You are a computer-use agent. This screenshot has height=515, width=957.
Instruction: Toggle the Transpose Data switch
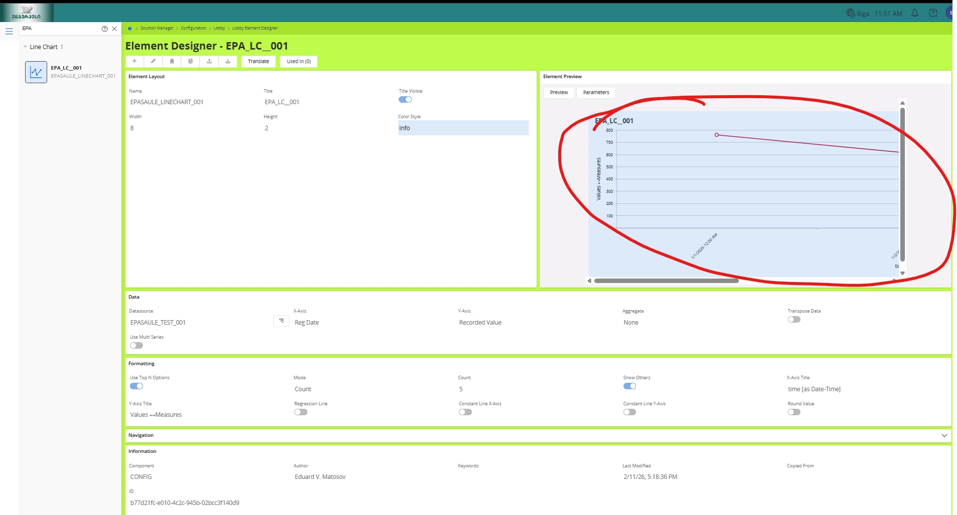[794, 320]
